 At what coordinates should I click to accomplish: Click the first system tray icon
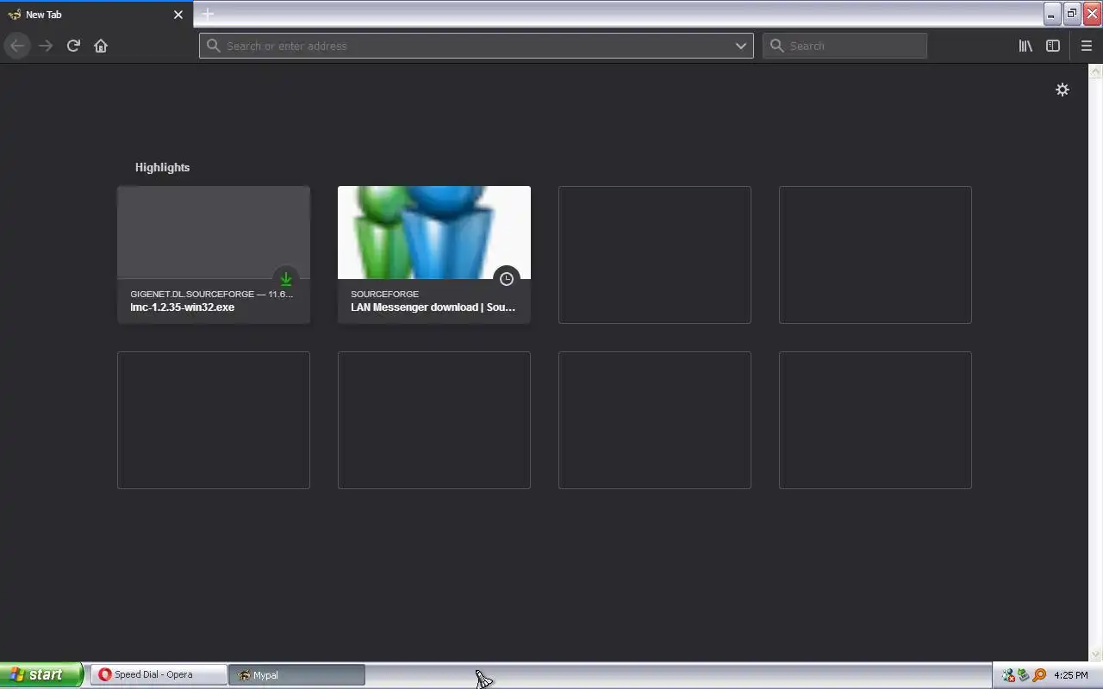point(1008,675)
